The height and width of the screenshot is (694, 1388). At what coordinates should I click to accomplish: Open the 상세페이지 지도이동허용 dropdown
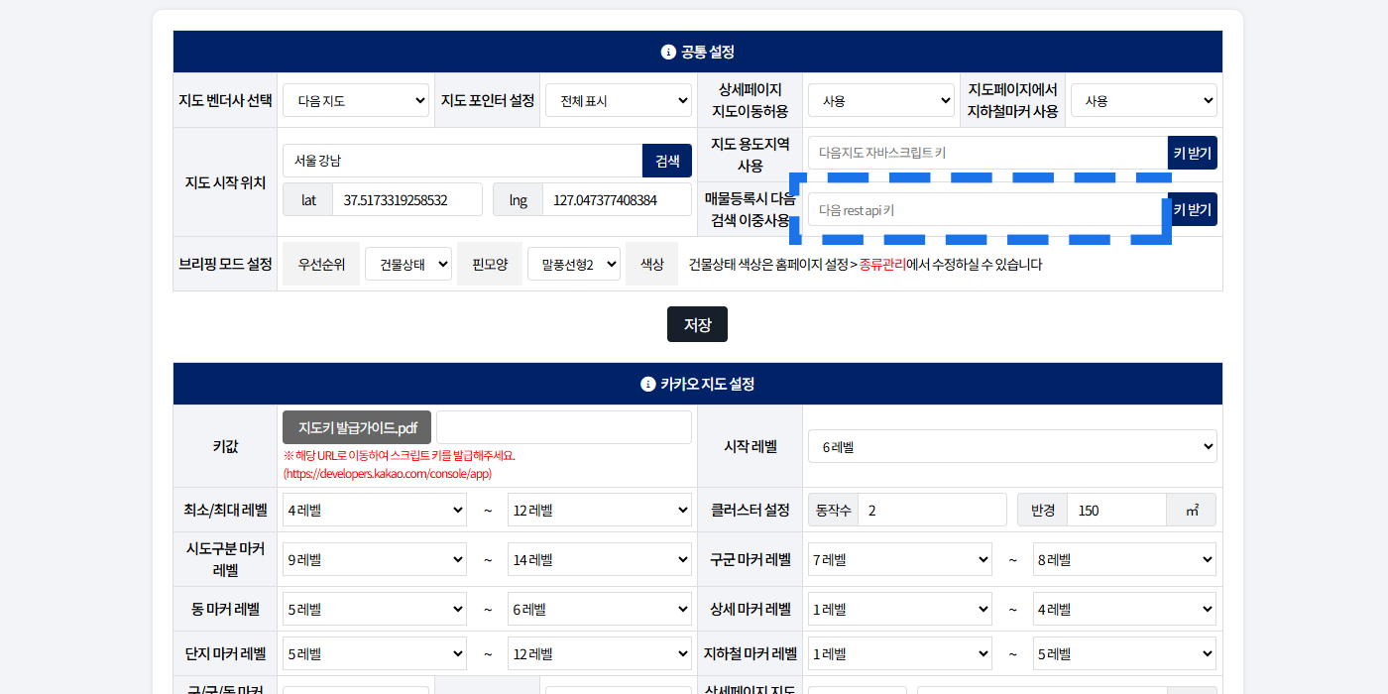click(880, 100)
